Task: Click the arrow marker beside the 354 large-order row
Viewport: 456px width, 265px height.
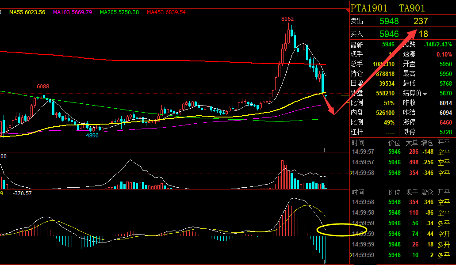Action: 352,173
